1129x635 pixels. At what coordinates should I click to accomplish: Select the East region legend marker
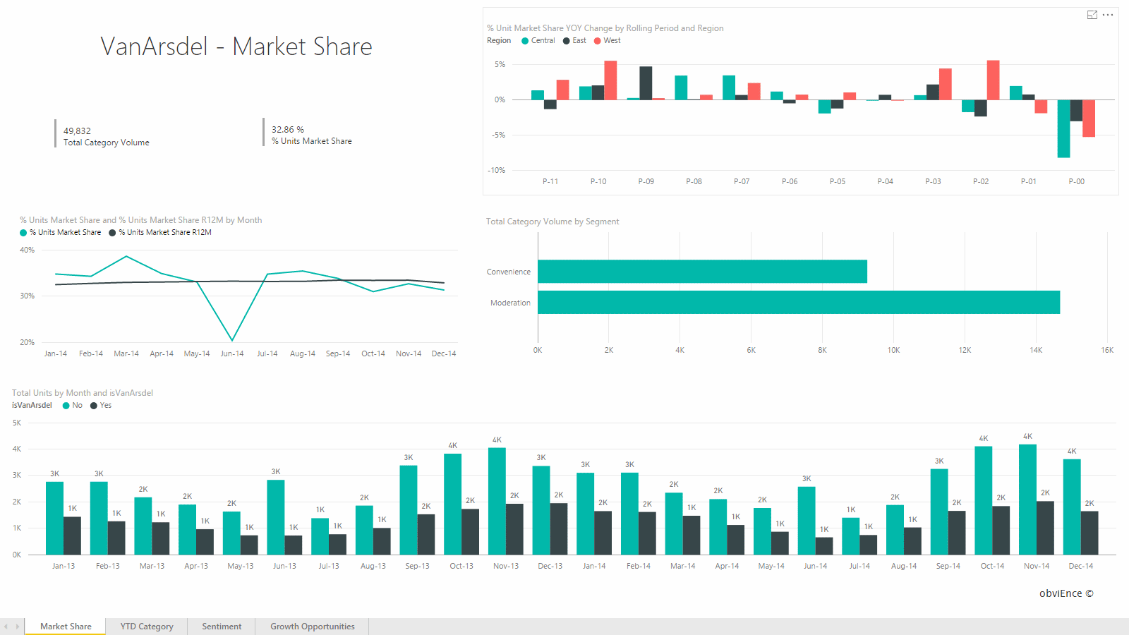click(x=566, y=41)
